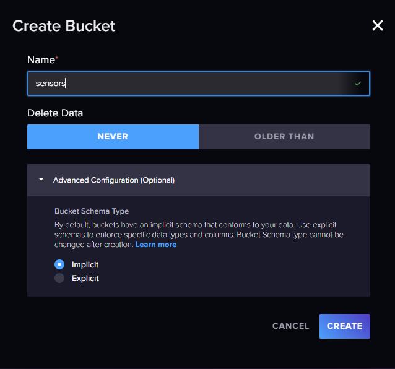The height and width of the screenshot is (369, 395).
Task: Open the Learn more link
Action: 156,245
